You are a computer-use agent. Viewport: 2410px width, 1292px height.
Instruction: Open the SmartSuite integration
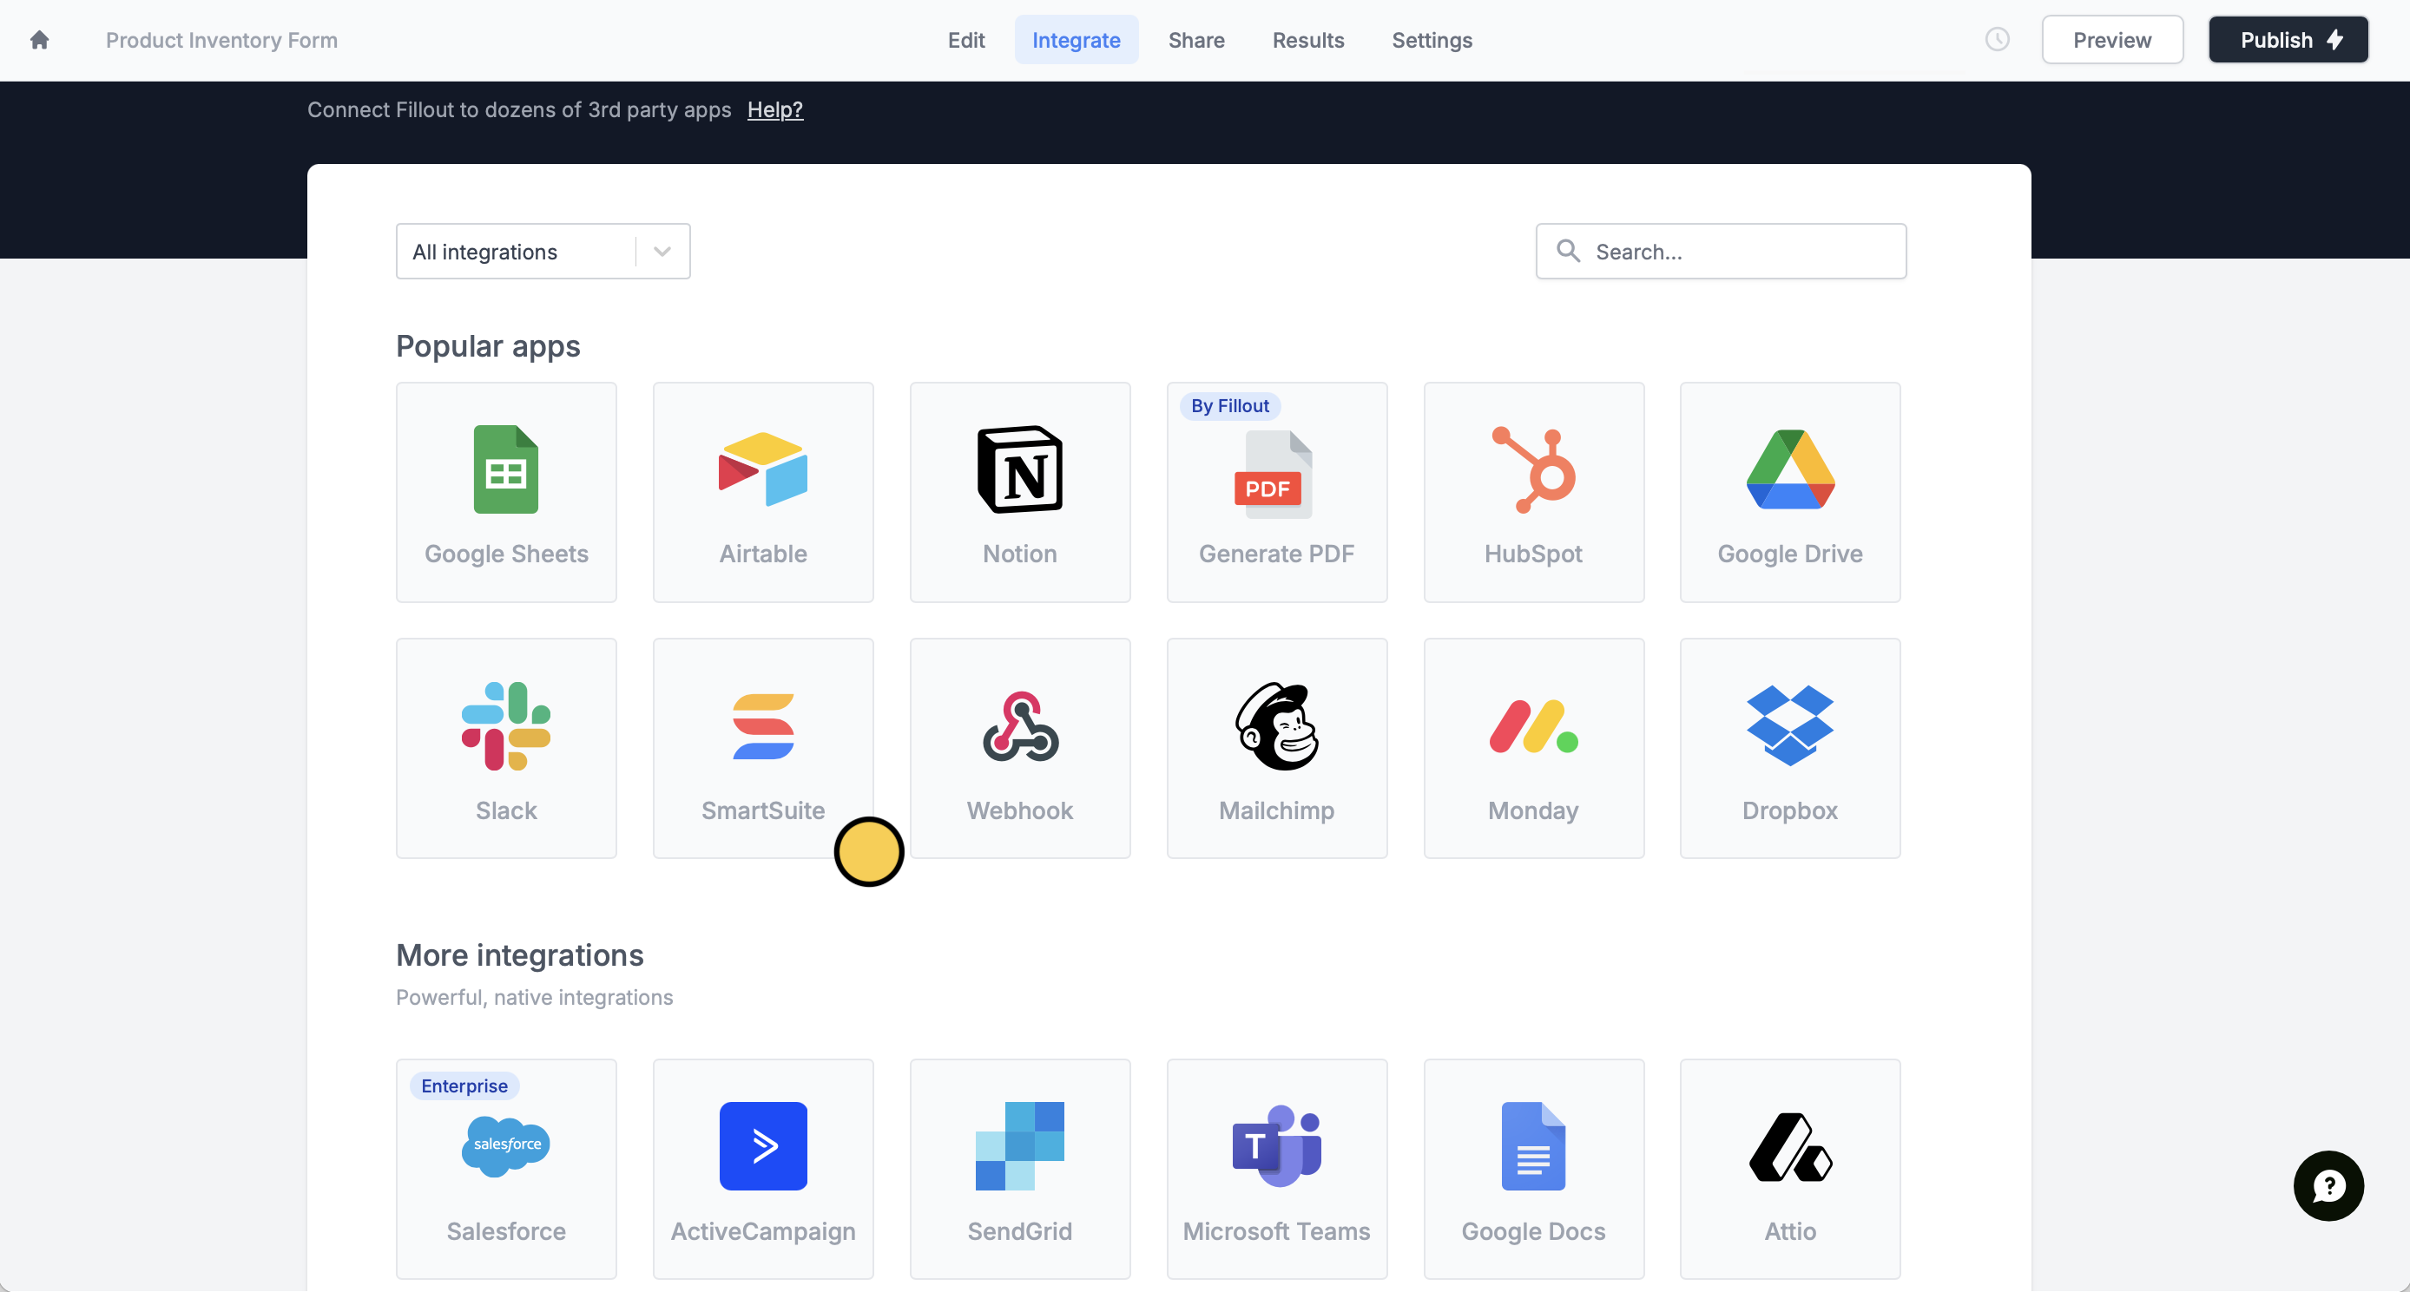tap(763, 748)
